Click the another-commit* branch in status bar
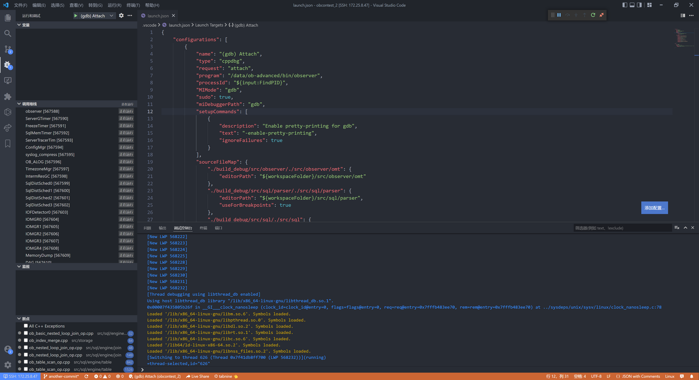The height and width of the screenshot is (380, 699). 61,377
